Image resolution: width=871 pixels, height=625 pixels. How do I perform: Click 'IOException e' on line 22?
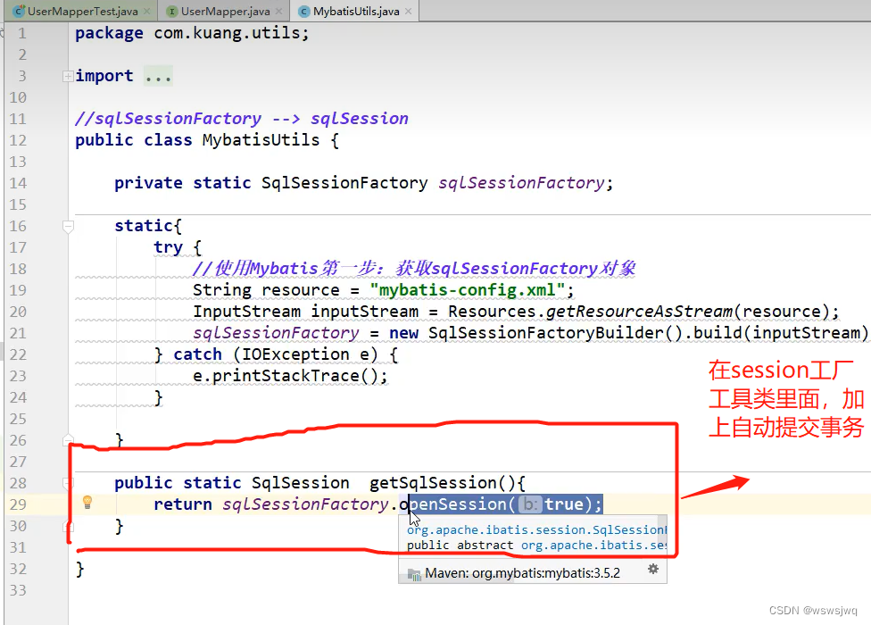coord(305,354)
